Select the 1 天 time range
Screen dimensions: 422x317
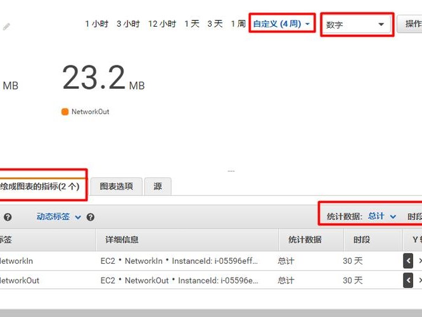[x=192, y=23]
